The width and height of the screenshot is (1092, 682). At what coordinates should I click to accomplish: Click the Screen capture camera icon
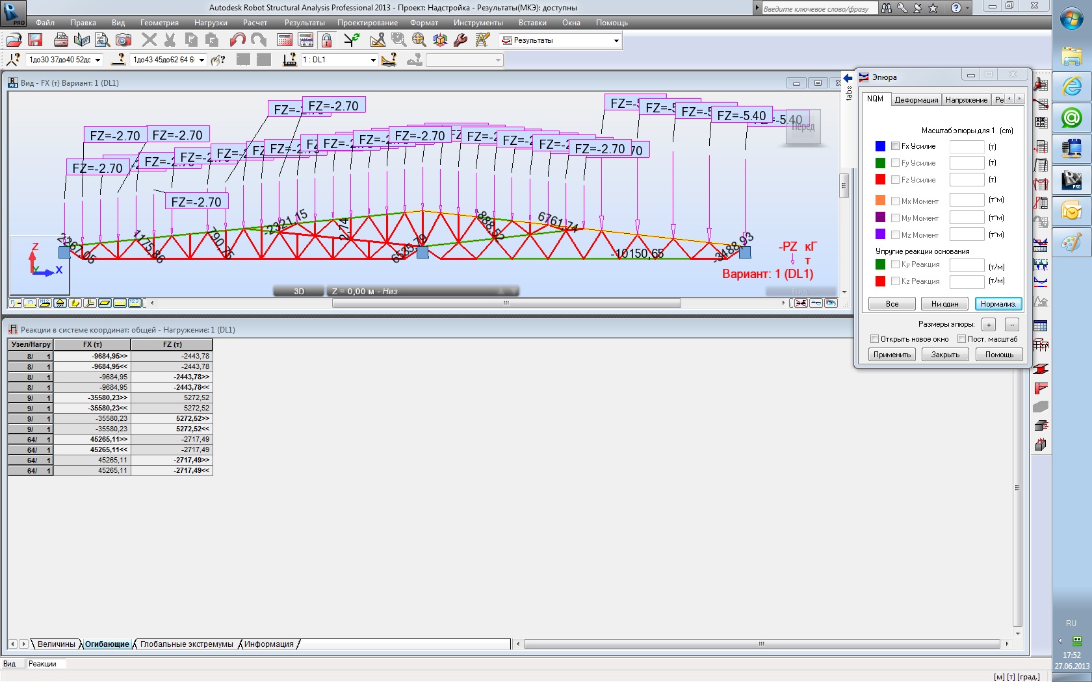123,40
